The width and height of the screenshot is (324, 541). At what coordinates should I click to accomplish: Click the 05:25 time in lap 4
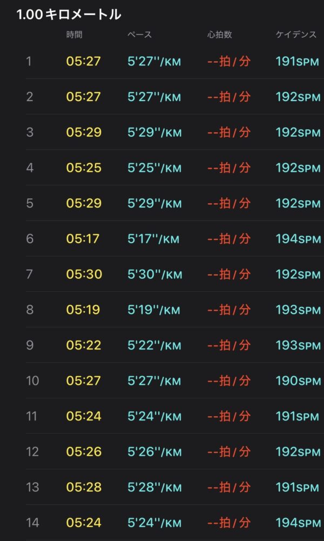coord(84,168)
